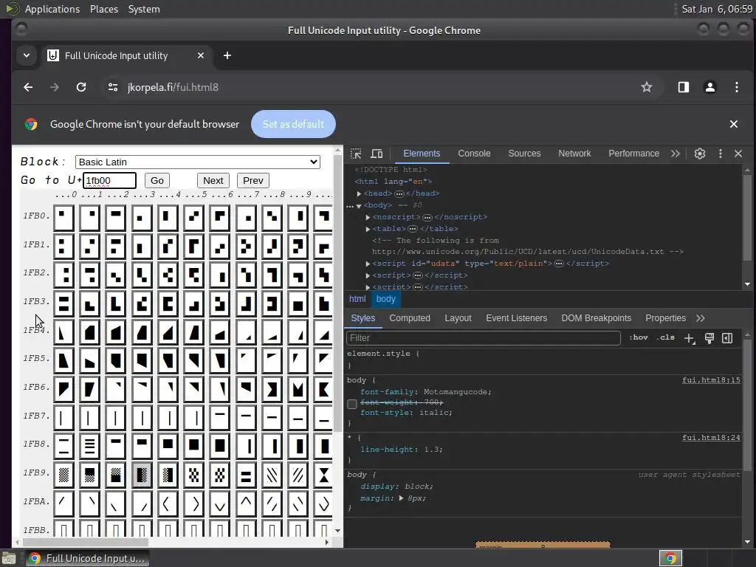The image size is (756, 567).
Task: Click the body breadcrumb in DevTools
Action: pyautogui.click(x=385, y=299)
